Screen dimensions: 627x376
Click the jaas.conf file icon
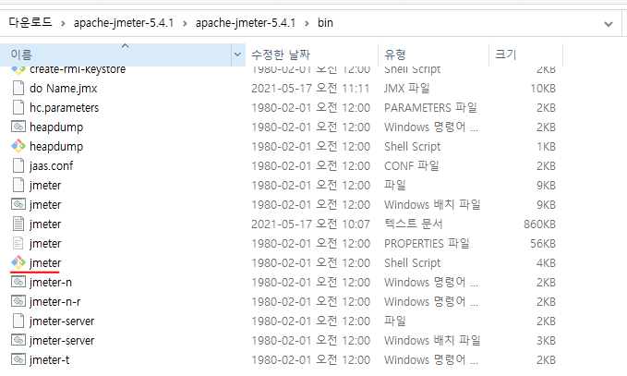18,165
